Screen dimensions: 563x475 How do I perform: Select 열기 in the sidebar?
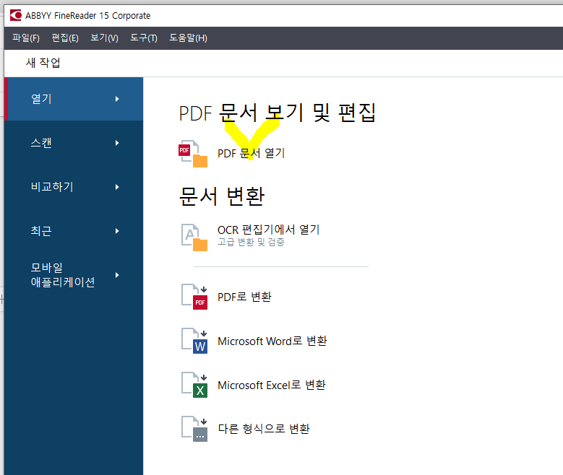click(x=74, y=99)
